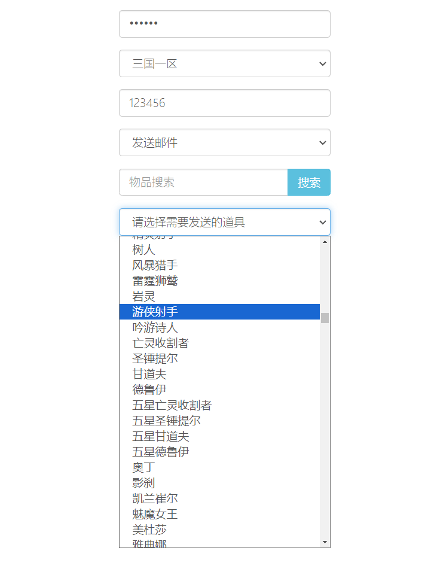Viewport: 437px width, 581px height.
Task: Expand the 发送邮件 action dropdown
Action: click(224, 142)
